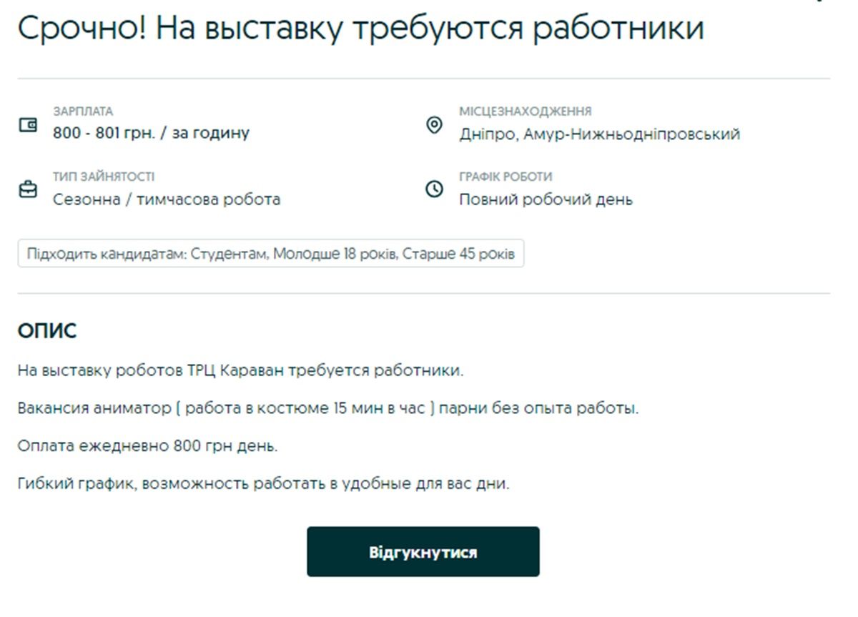The width and height of the screenshot is (858, 617).
Task: Click the Дніпро, Амур-Нижньодніпровський location text
Action: 599,134
